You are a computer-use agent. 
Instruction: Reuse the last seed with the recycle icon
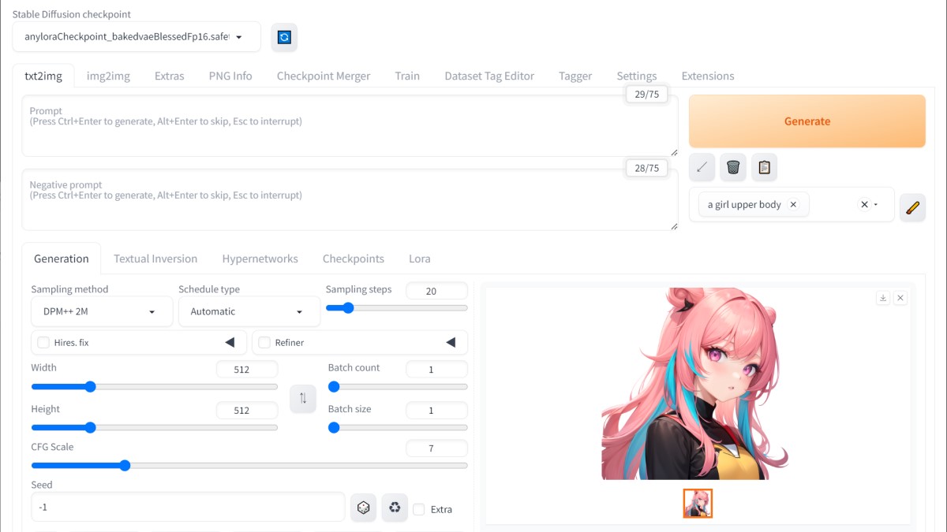(395, 508)
